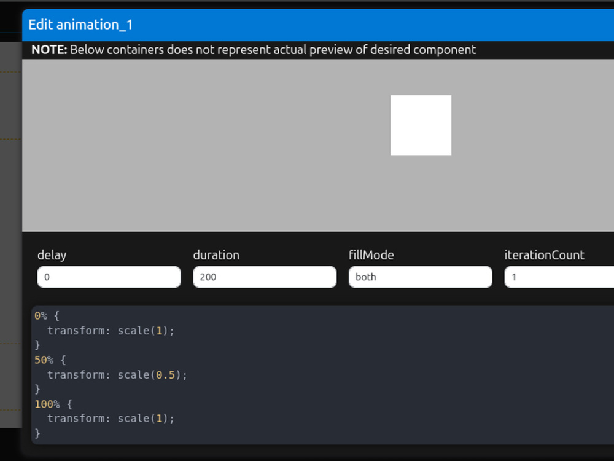Click the white preview square
The width and height of the screenshot is (614, 461).
[x=421, y=125]
